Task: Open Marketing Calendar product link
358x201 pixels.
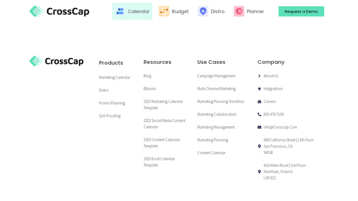Action: coord(115,78)
